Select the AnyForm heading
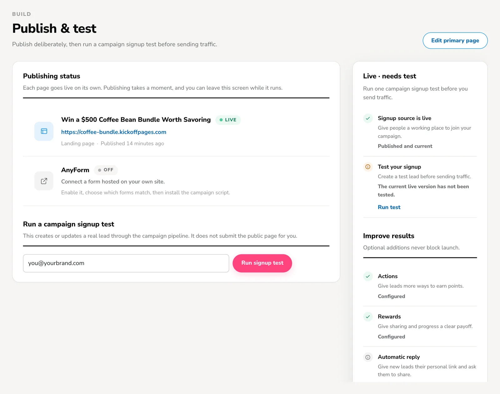The height and width of the screenshot is (394, 500). pyautogui.click(x=75, y=170)
